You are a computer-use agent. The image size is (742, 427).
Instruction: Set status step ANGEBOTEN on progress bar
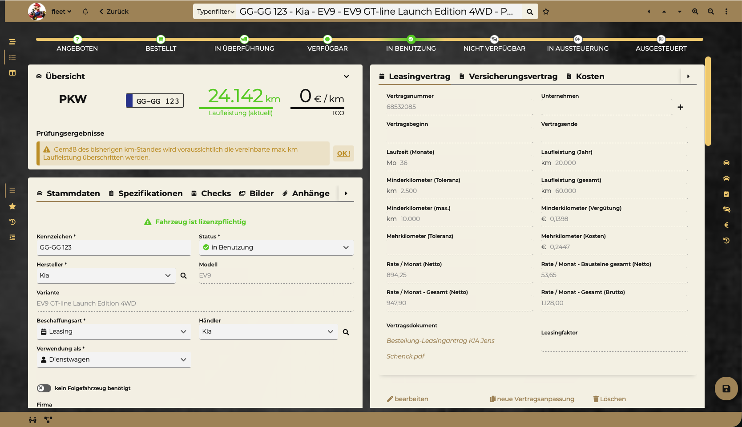point(77,44)
